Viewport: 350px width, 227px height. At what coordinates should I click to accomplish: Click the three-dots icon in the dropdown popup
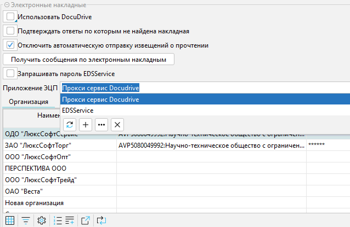tap(101, 124)
